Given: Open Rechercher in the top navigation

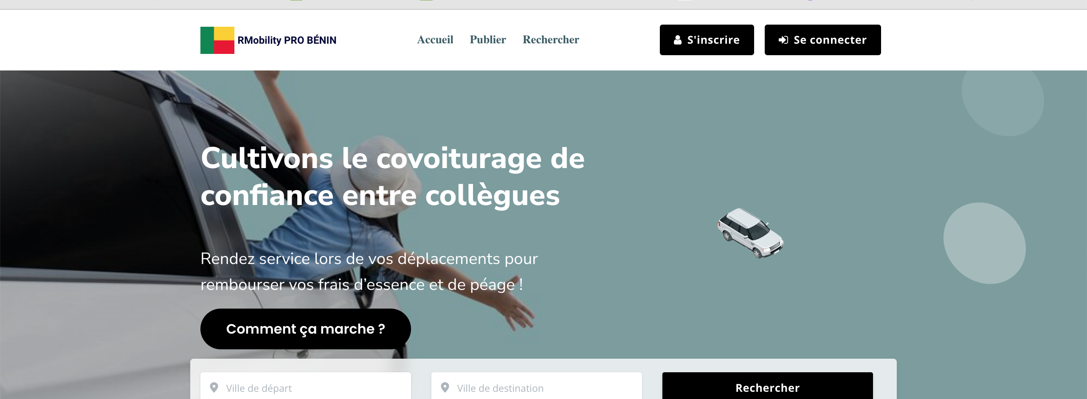Looking at the screenshot, I should (x=551, y=39).
